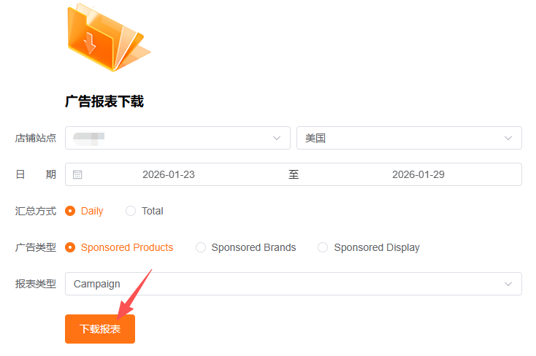
Task: Click the end date 2026-01-29
Action: click(x=418, y=174)
